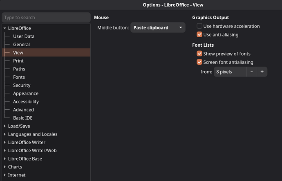Image resolution: width=282 pixels, height=181 pixels.
Task: Toggle Show preview of fonts
Action: click(x=199, y=54)
